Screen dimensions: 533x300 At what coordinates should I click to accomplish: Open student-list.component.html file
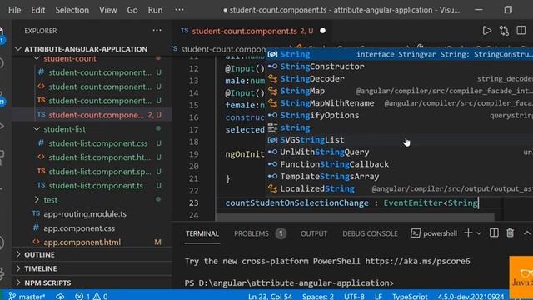coord(99,157)
